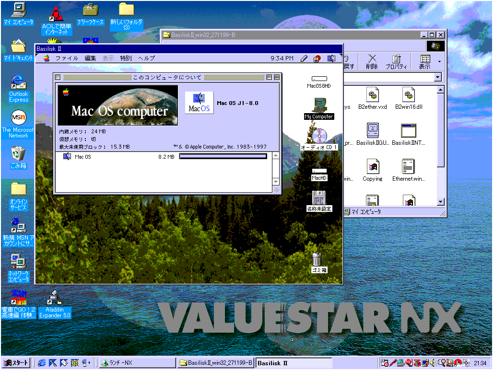The image size is (494, 371).
Task: Click the down scroll arrow in About window list
Action: 276,182
